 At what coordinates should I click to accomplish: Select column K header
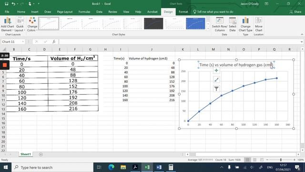click(x=183, y=49)
